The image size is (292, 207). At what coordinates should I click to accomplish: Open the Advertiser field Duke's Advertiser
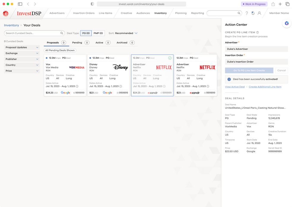[256, 49]
